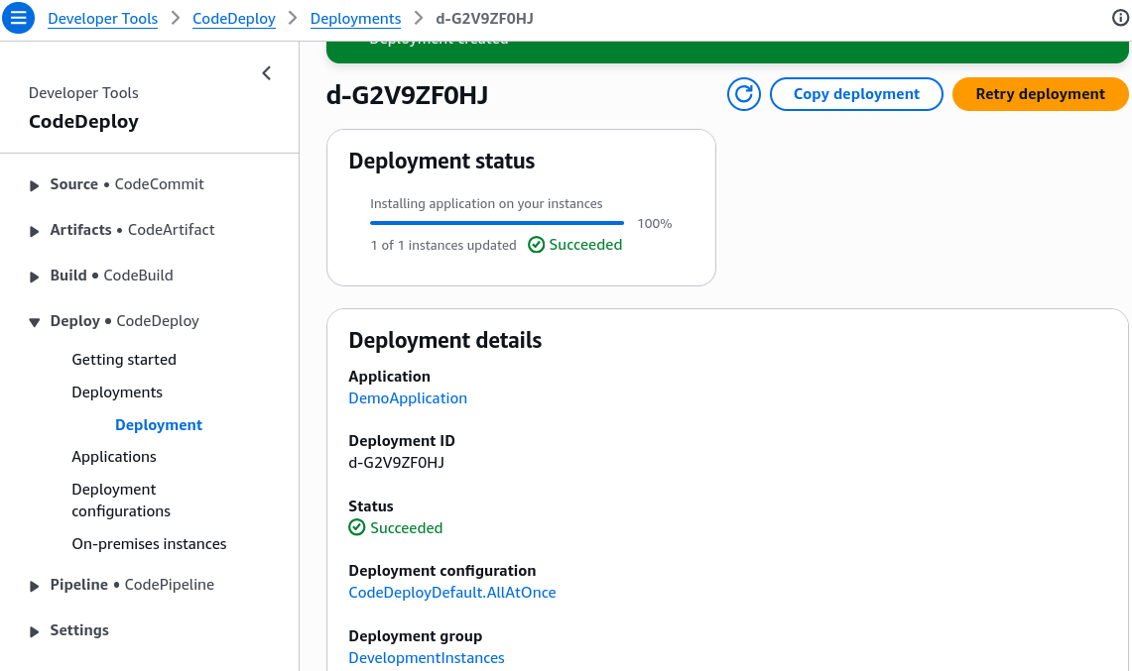Click the d-G2V9ZF0HJ page heading

(x=407, y=94)
